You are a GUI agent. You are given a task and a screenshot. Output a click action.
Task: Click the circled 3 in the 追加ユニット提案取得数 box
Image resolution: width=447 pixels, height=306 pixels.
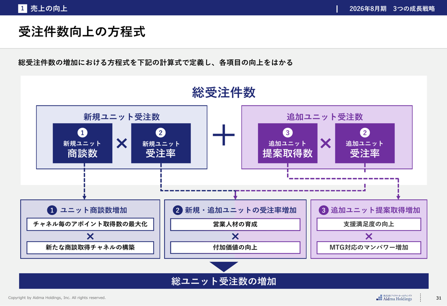pyautogui.click(x=287, y=133)
